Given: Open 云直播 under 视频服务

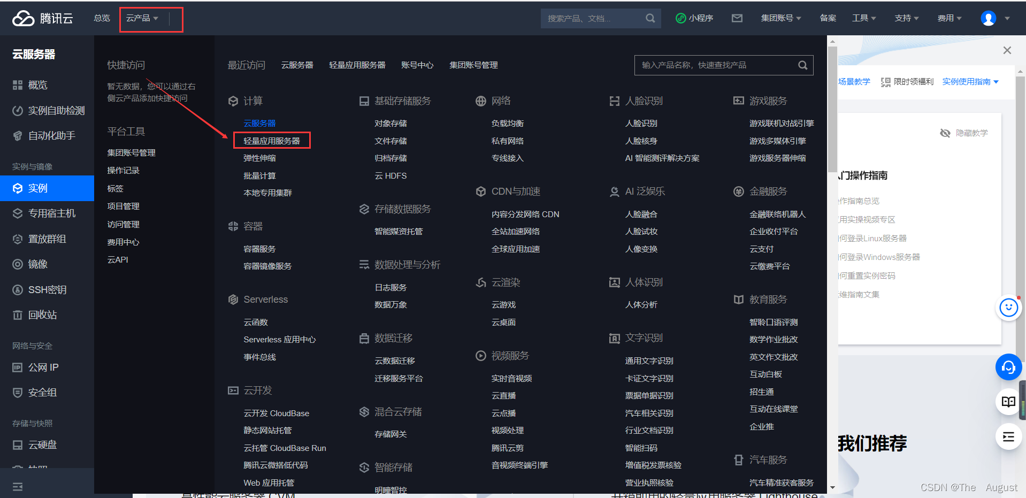Looking at the screenshot, I should click(503, 396).
